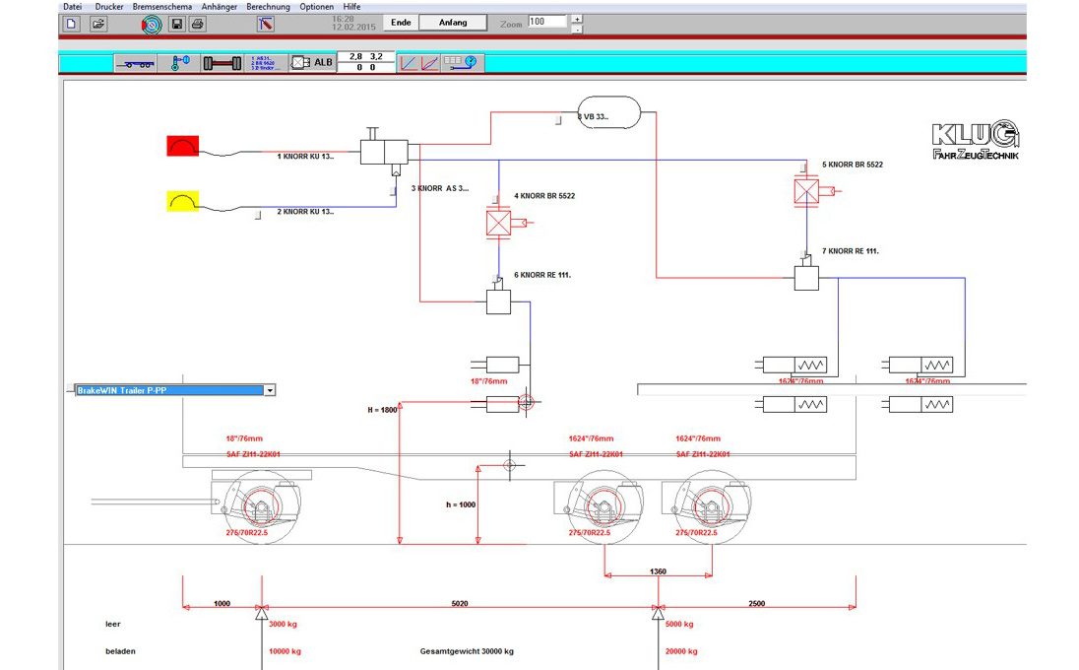The width and height of the screenshot is (1079, 670).
Task: Toggle the small box at 6 KNORR RE 111
Action: [495, 278]
